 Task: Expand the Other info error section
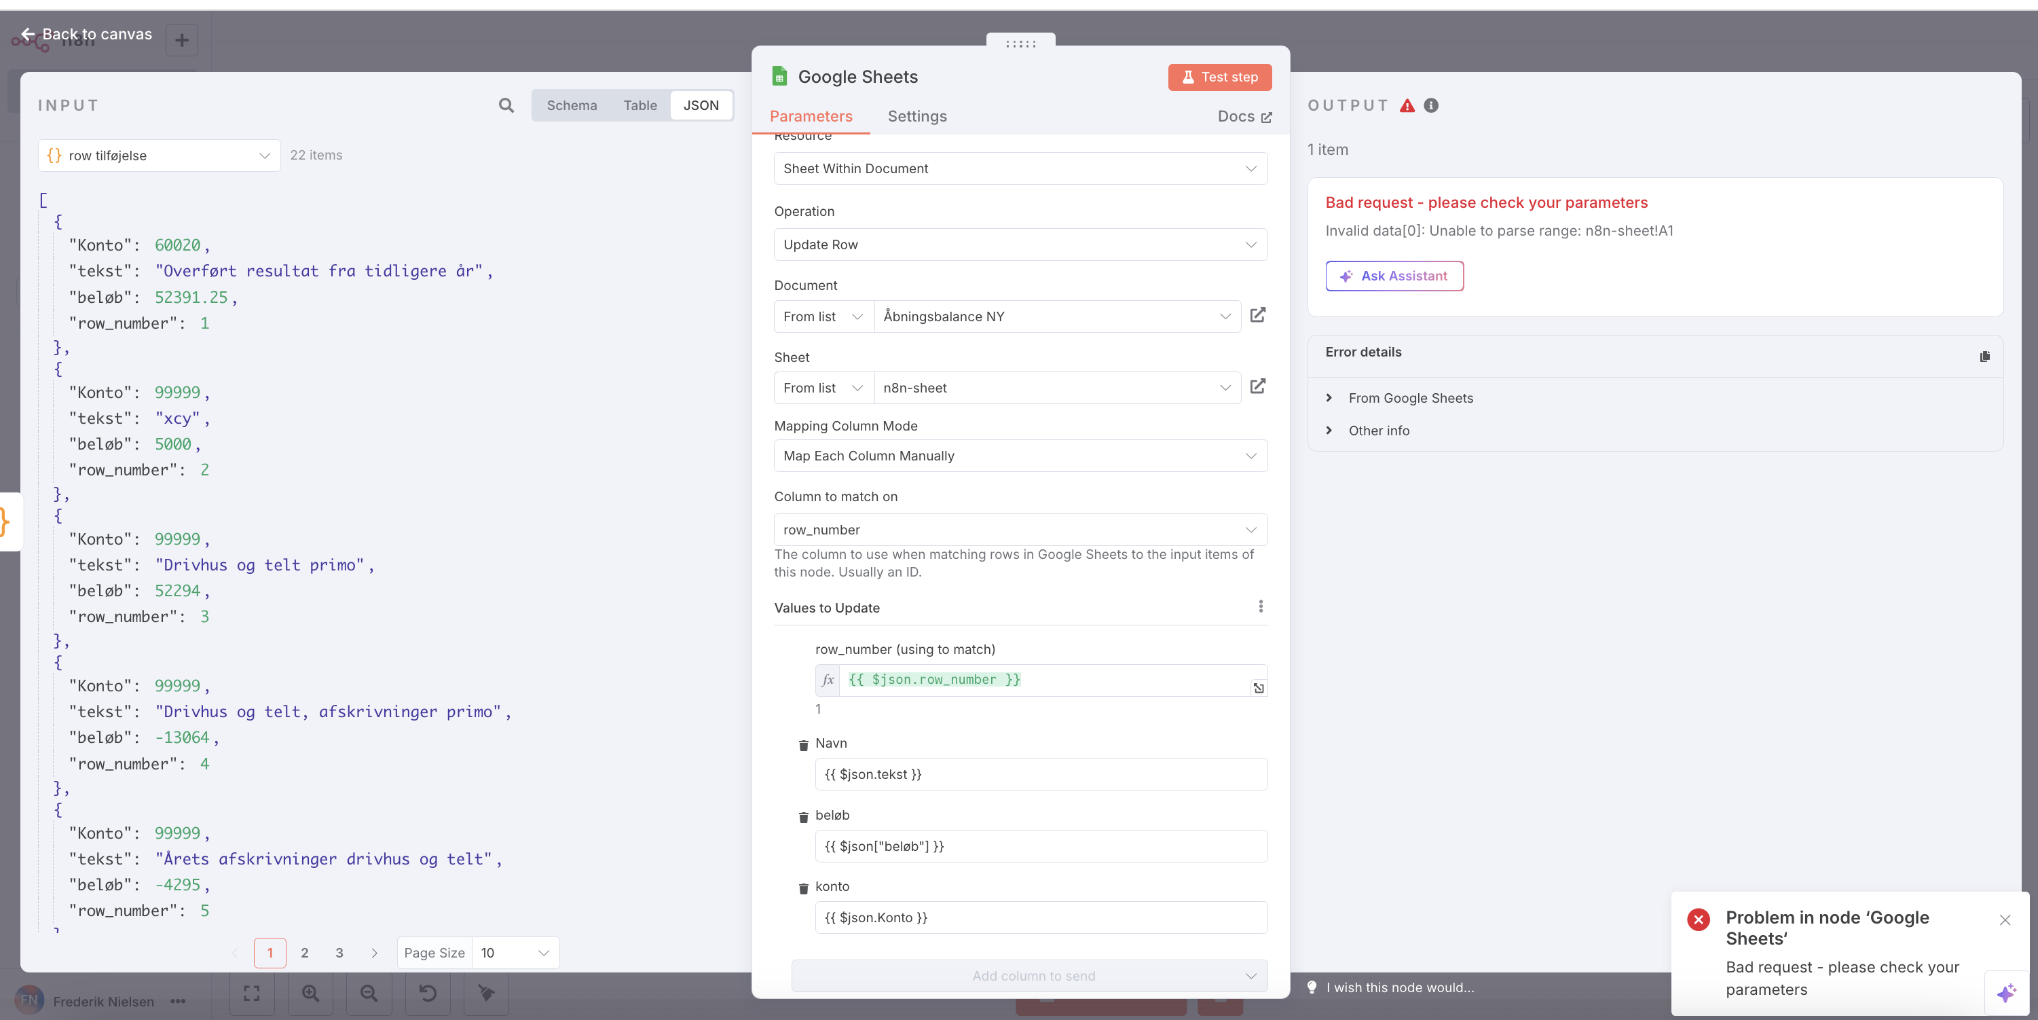pos(1378,431)
